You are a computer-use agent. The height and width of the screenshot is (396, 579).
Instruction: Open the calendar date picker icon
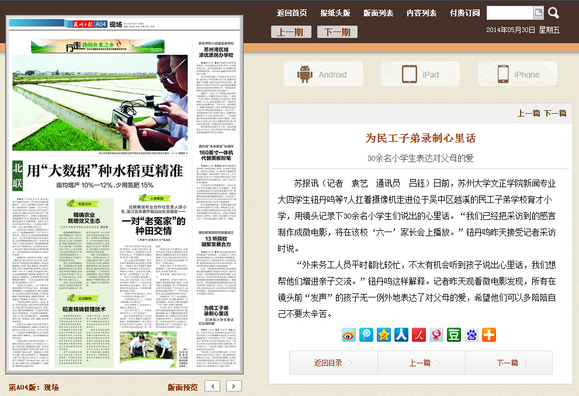tap(538, 13)
